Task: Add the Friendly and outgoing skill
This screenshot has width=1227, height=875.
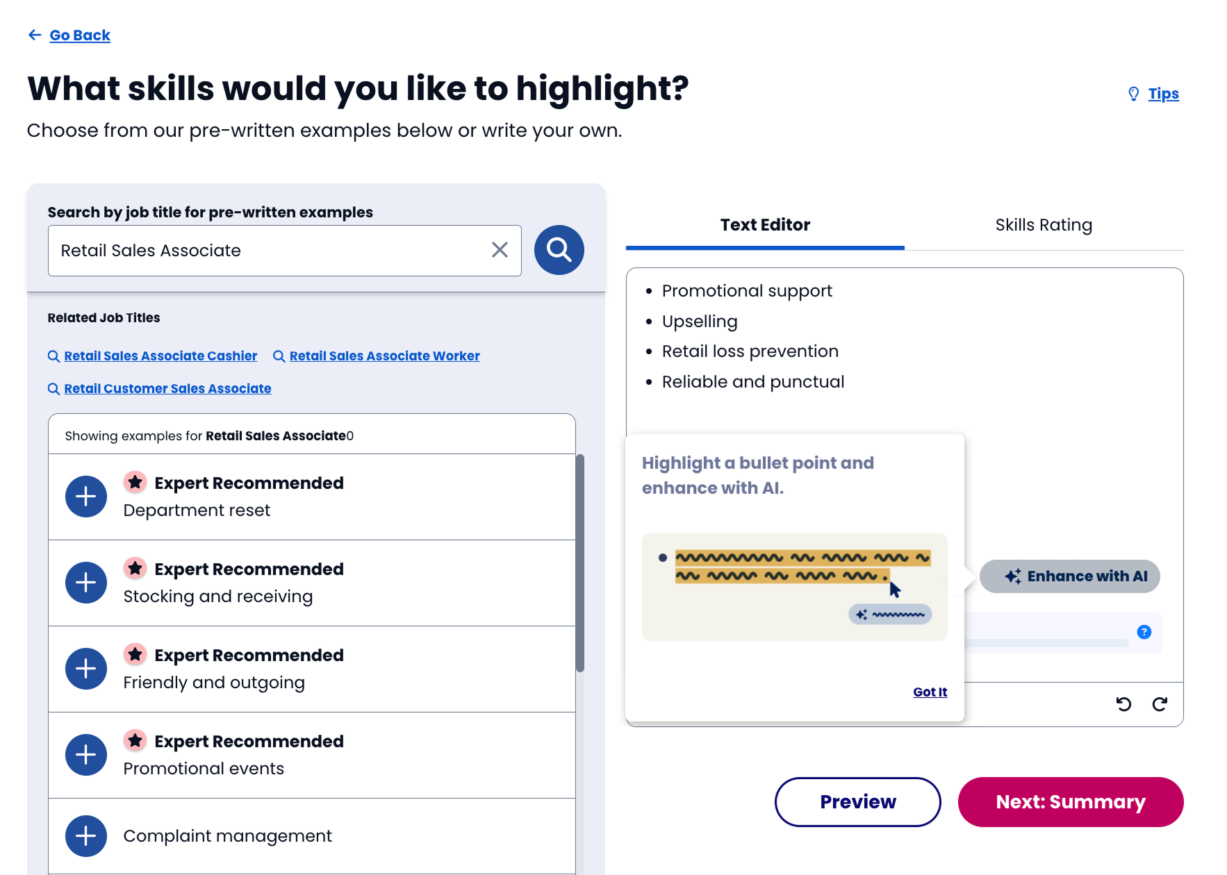Action: point(86,669)
